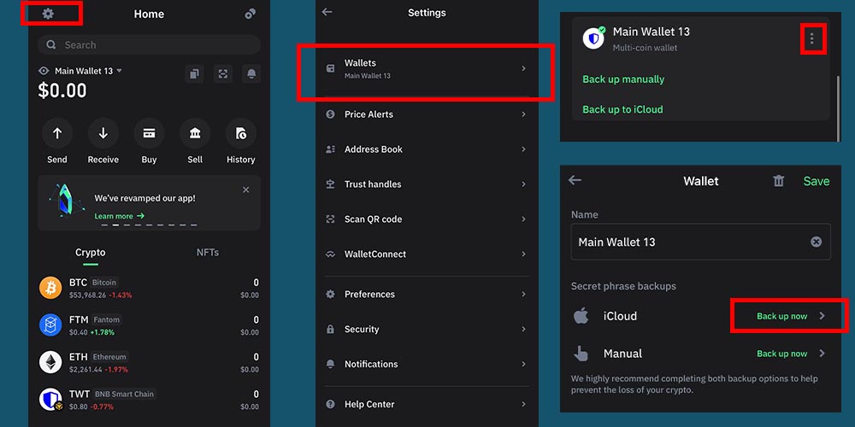Open transaction History icon
This screenshot has height=427, width=855.
[x=240, y=133]
